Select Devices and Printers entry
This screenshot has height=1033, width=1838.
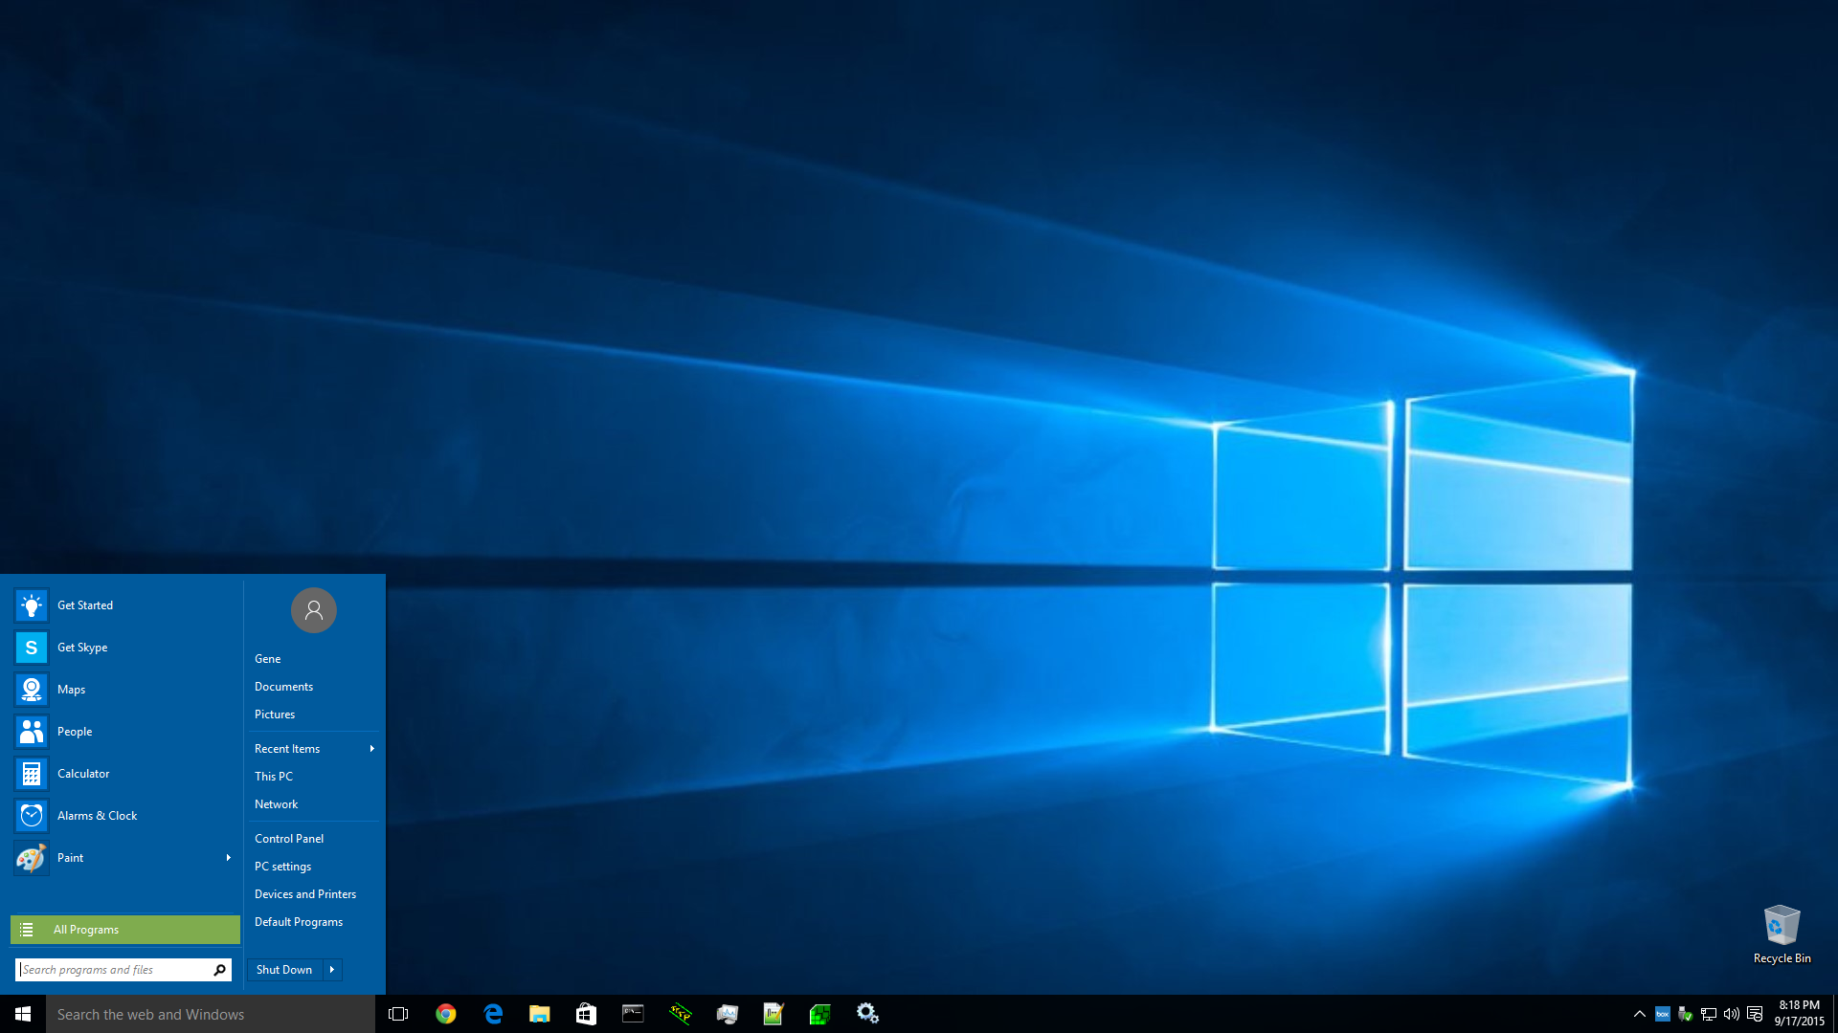click(305, 894)
